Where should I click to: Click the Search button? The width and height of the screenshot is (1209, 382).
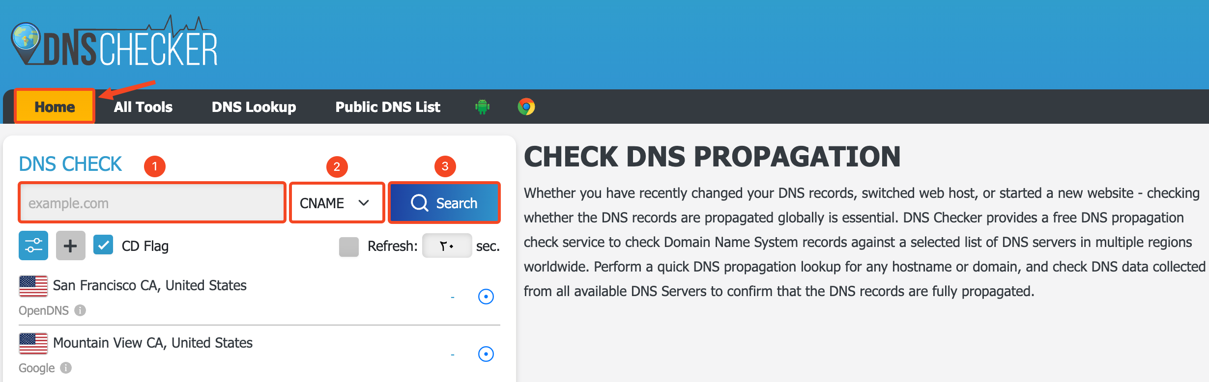click(444, 203)
